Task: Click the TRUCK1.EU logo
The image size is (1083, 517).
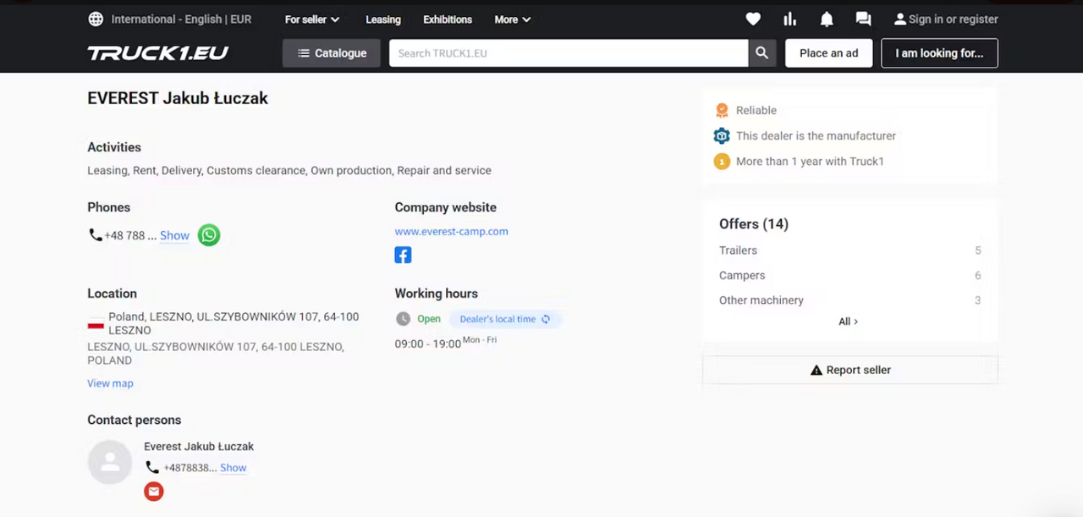Action: coord(158,52)
